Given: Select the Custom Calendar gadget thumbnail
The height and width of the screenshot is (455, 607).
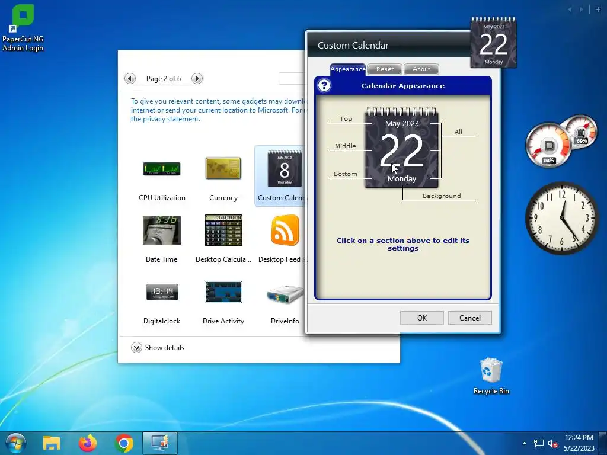Looking at the screenshot, I should pyautogui.click(x=285, y=169).
